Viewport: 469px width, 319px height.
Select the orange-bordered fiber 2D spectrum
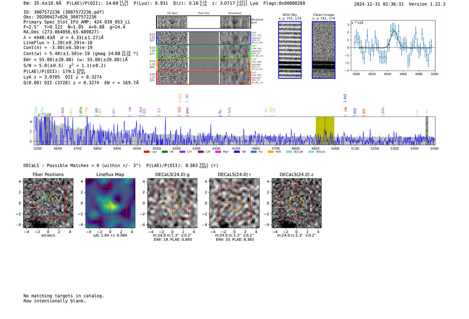coord(204,65)
